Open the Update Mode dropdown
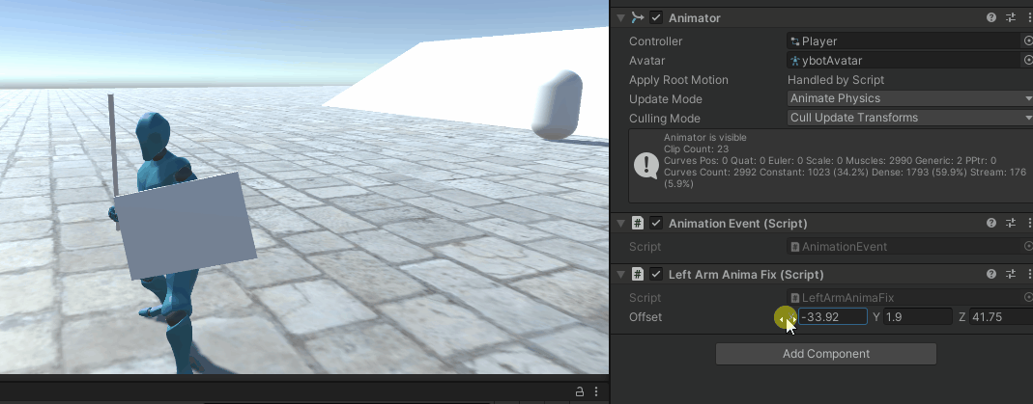Viewport: 1033px width, 404px height. (910, 98)
